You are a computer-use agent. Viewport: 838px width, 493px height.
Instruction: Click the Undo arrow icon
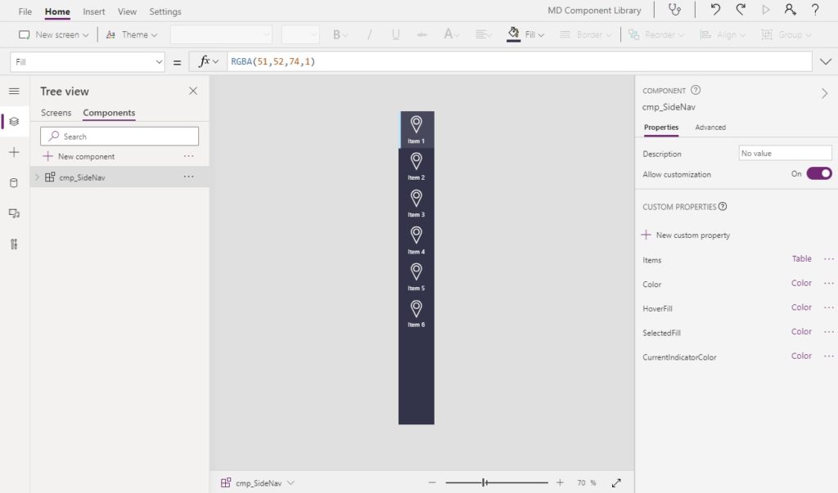click(x=715, y=10)
